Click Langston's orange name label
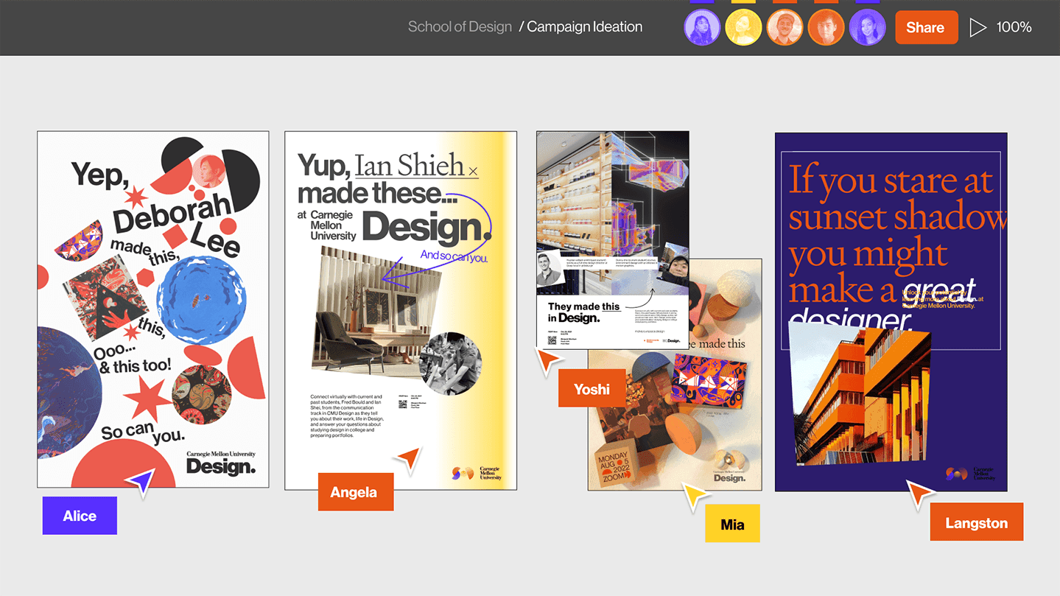The image size is (1060, 596). [x=976, y=522]
